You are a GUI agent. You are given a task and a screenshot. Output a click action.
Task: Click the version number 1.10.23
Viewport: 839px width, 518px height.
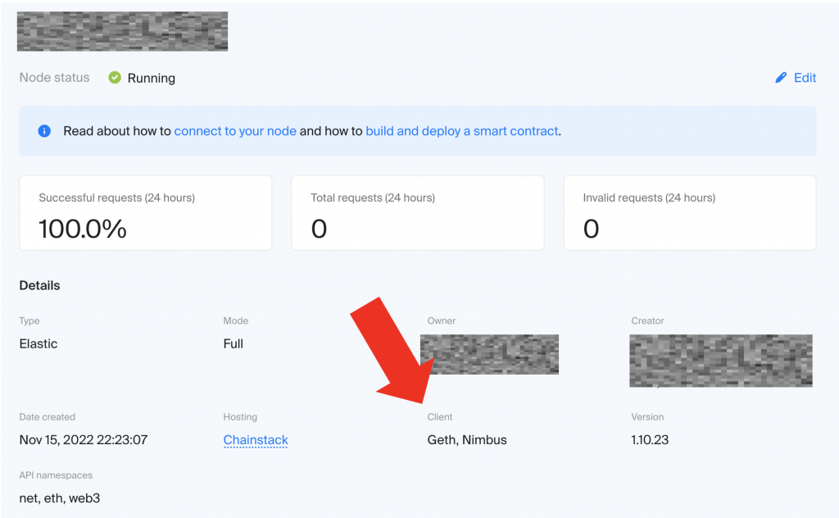coord(650,440)
